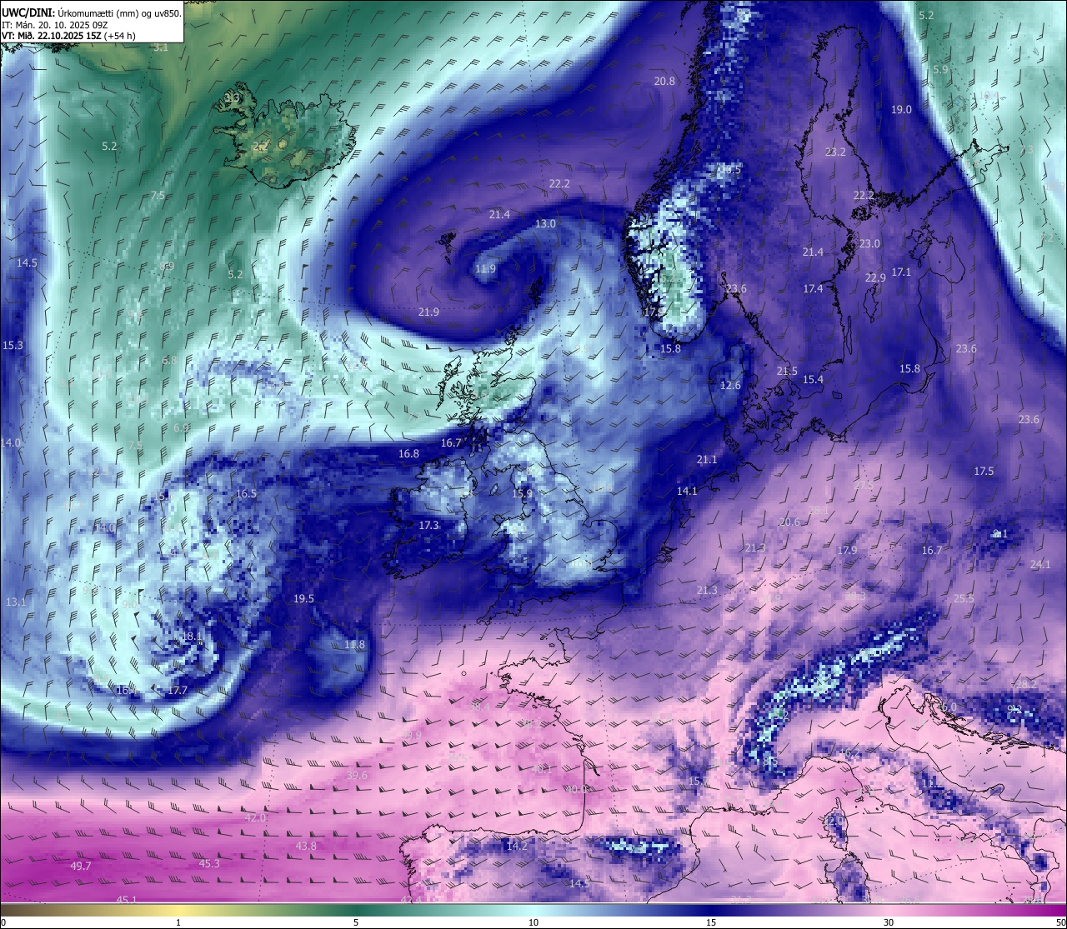Click the 28.2 value label
Image resolution: width=1067 pixels, height=929 pixels.
pos(1026,684)
